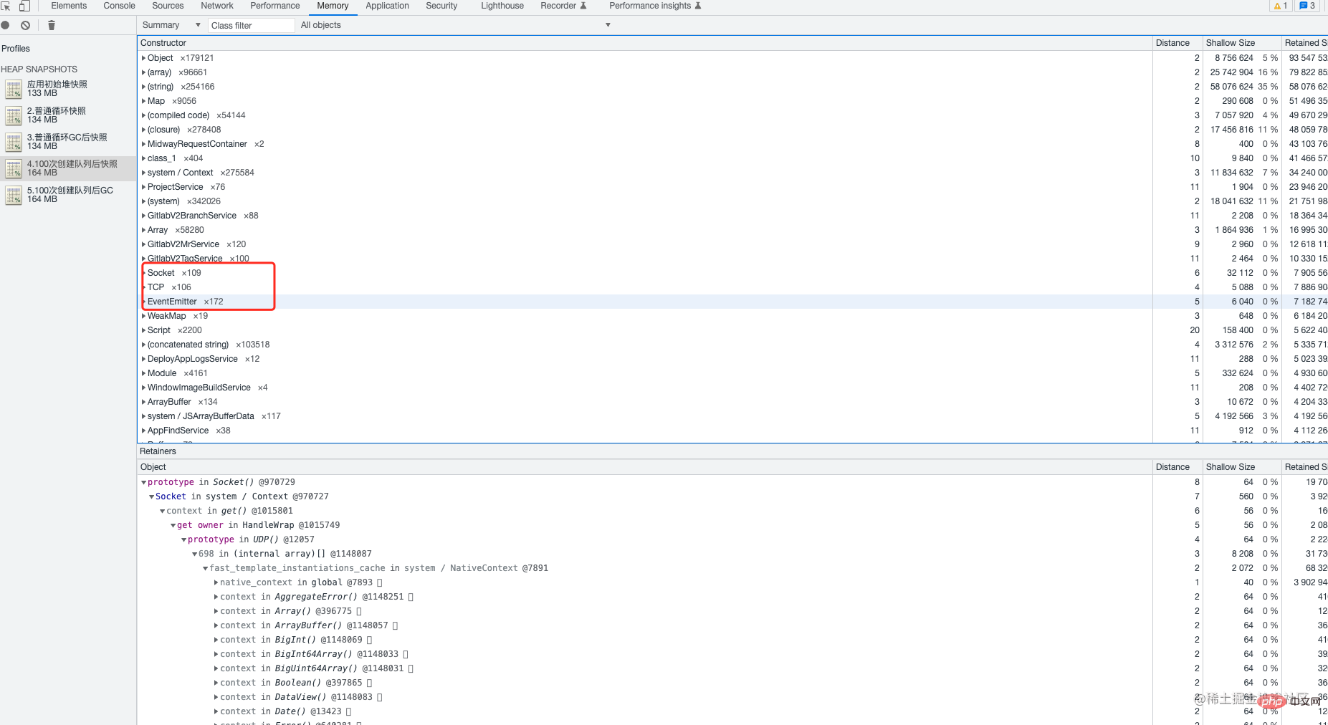
Task: Click the record heap snapshot button
Action: tap(6, 25)
